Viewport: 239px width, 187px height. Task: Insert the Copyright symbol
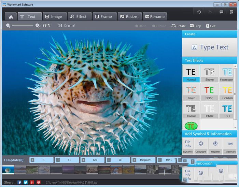(201, 146)
